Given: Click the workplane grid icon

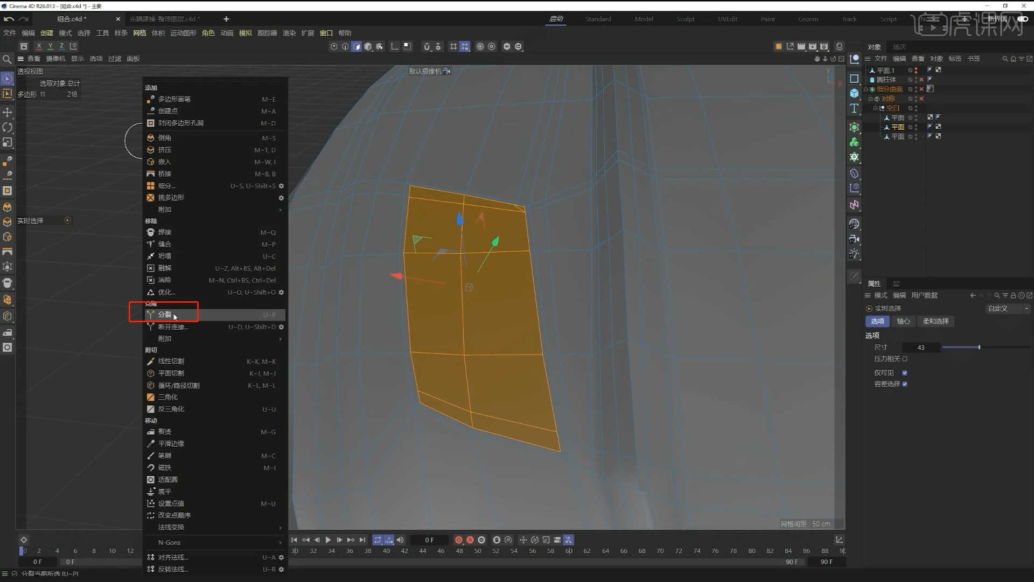Looking at the screenshot, I should click(453, 46).
